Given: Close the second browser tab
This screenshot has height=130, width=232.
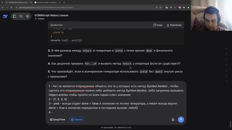Looking at the screenshot, I should pyautogui.click(x=59, y=3).
